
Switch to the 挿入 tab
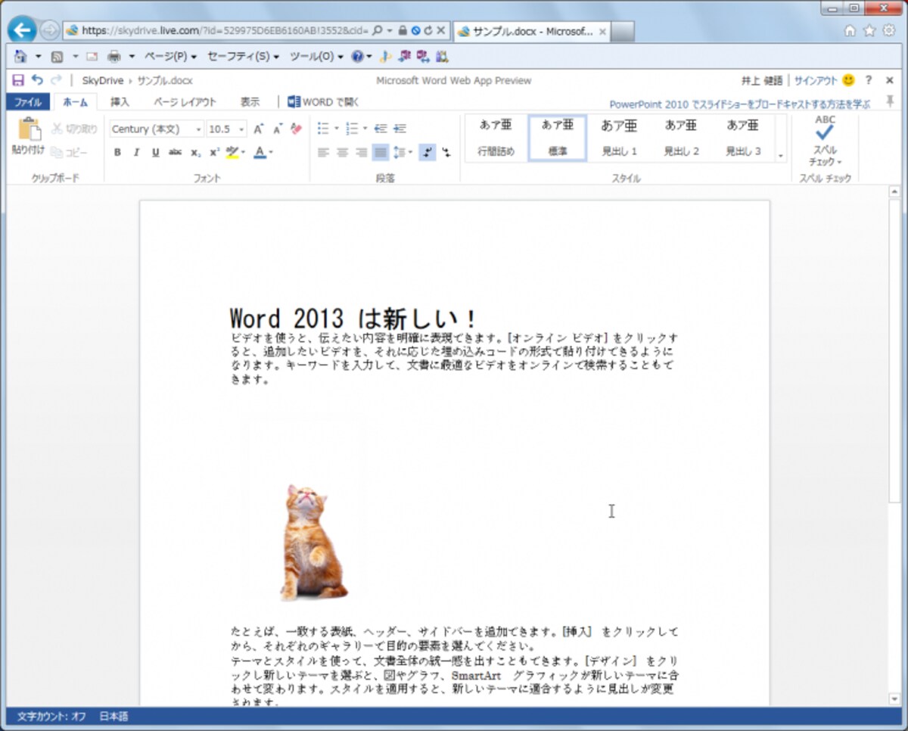[120, 102]
